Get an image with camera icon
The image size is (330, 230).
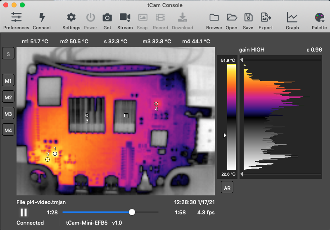[x=107, y=18]
